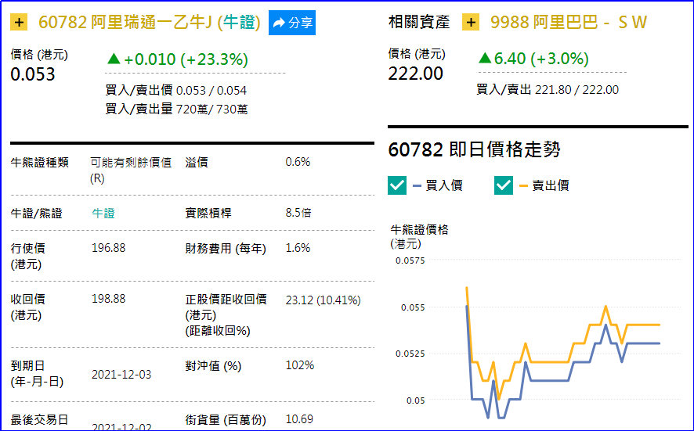
Task: Select the 對沖值 value 102%
Action: (x=300, y=365)
